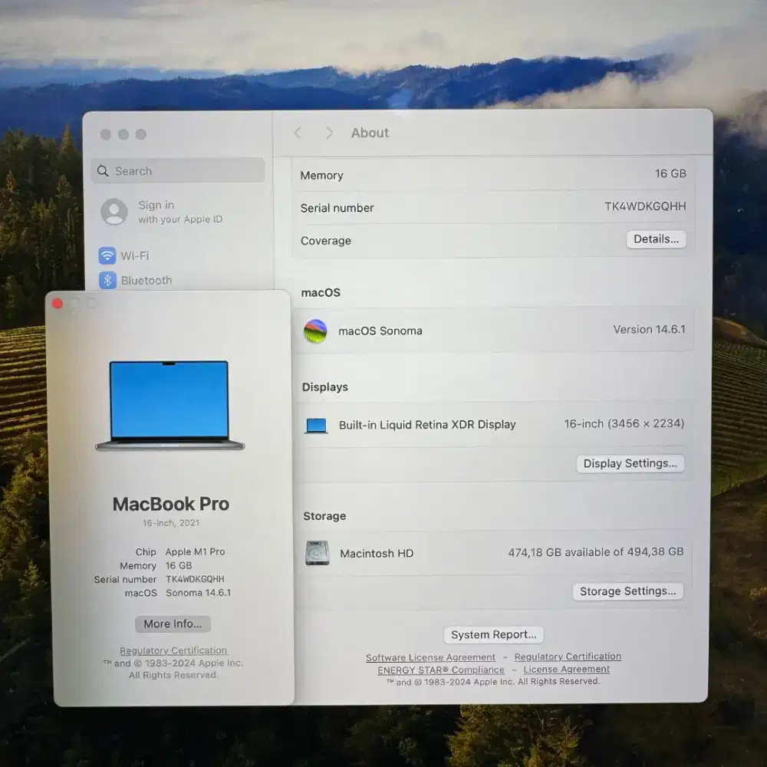Image resolution: width=767 pixels, height=767 pixels.
Task: Open the Software License Agreement link
Action: coord(430,657)
